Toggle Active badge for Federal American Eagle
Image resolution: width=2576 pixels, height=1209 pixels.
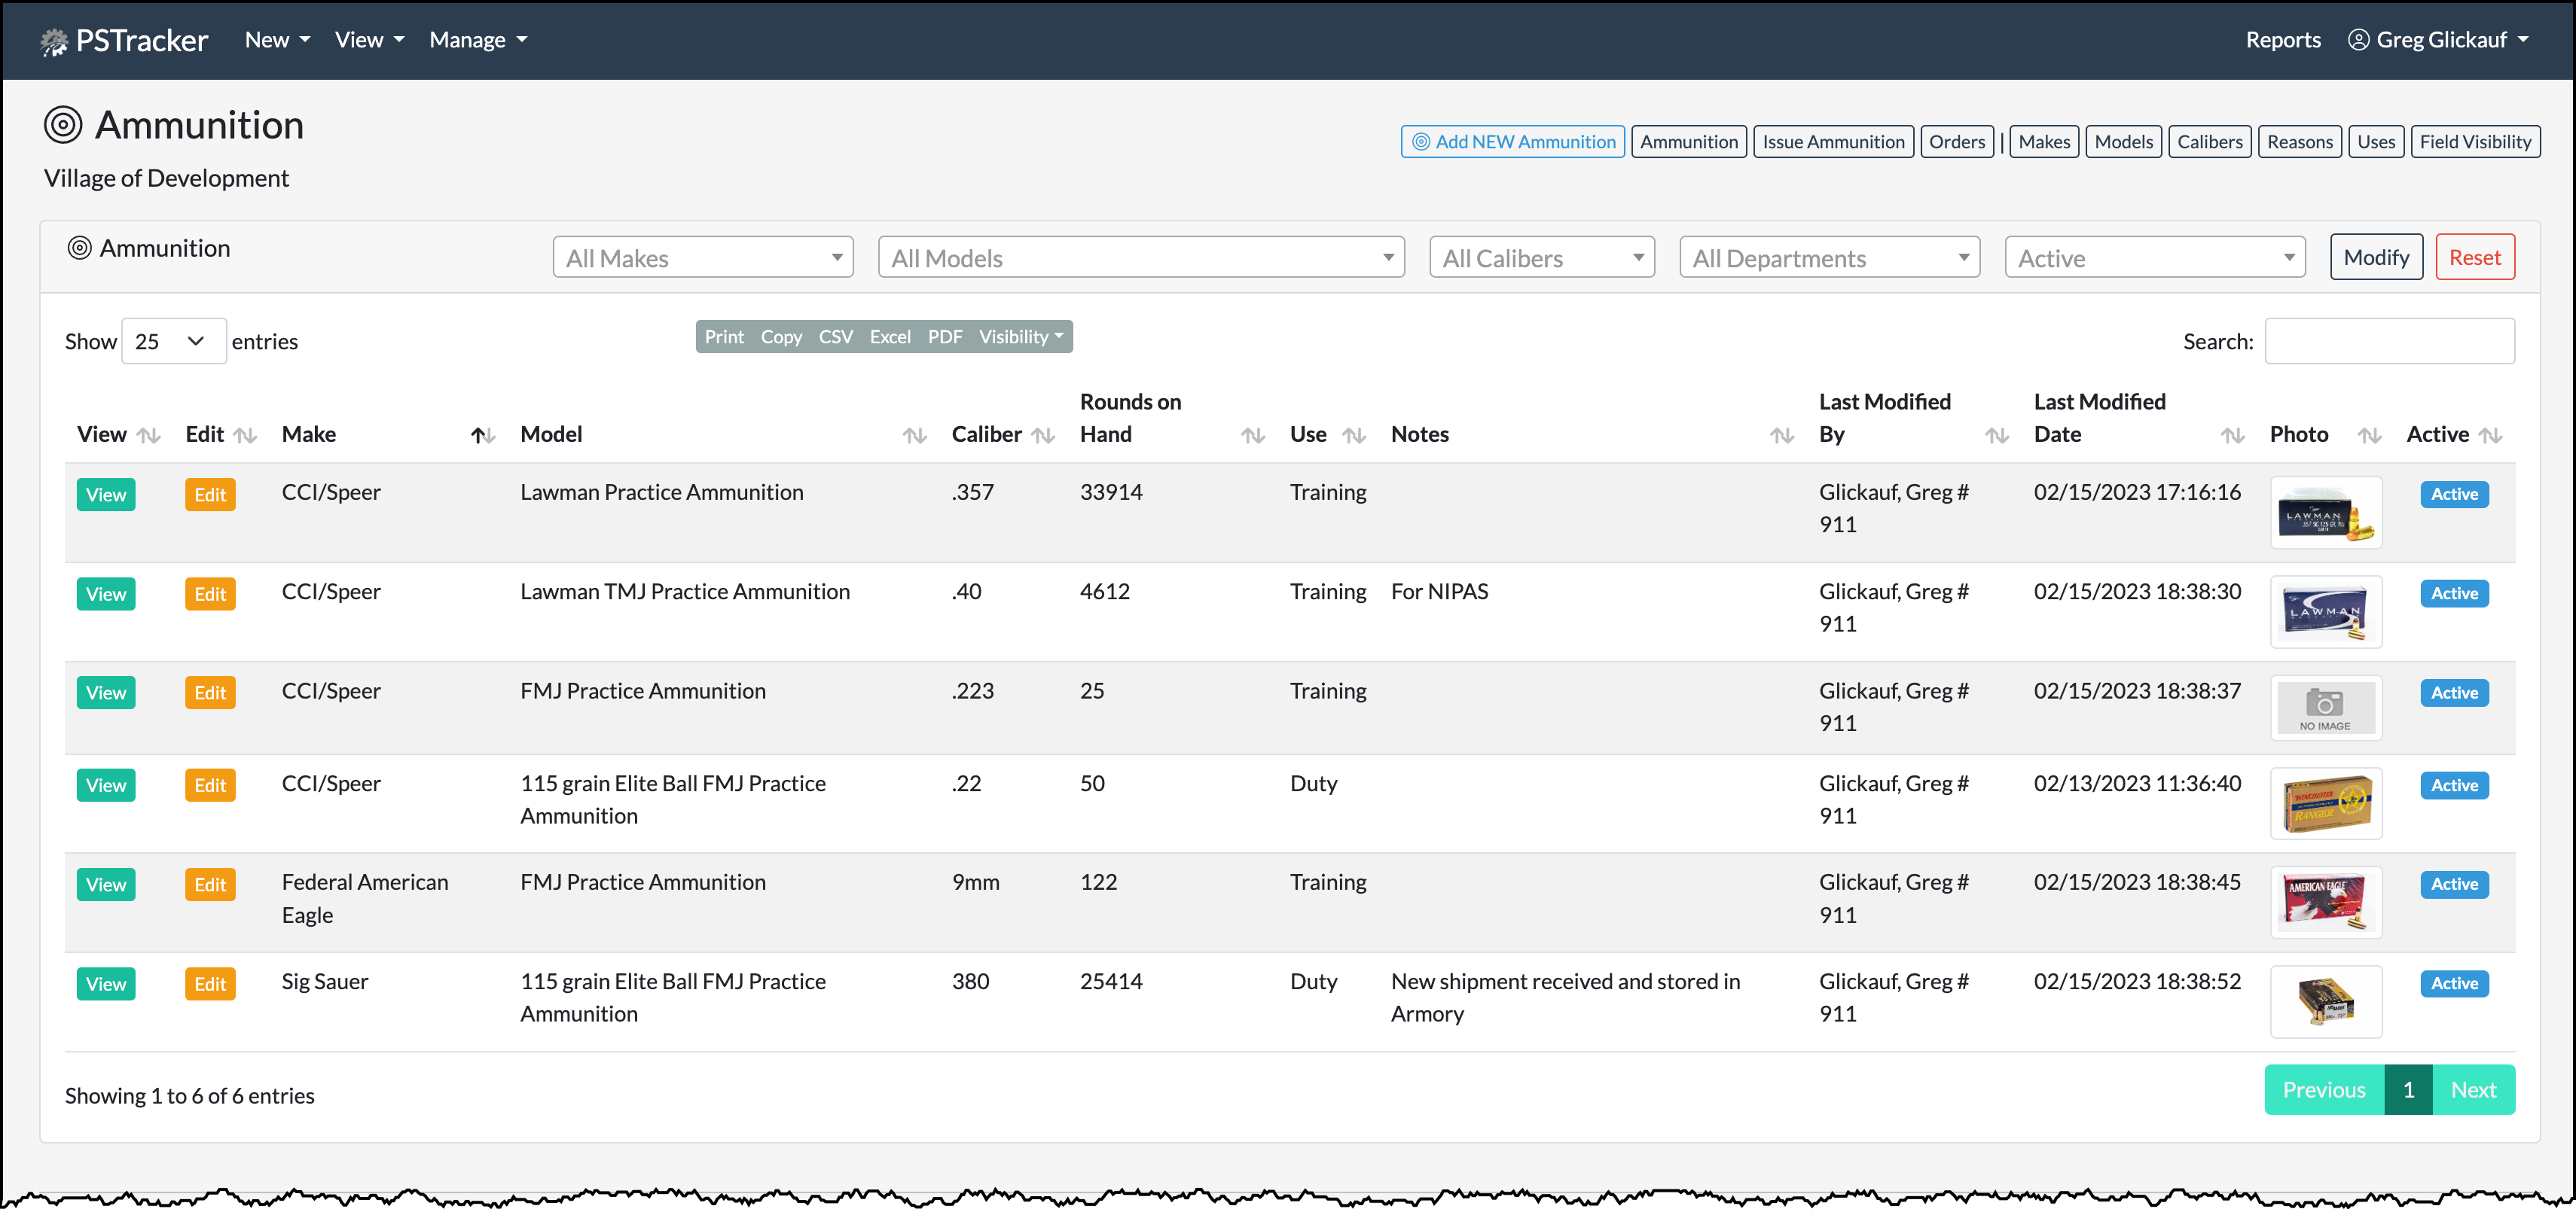(x=2453, y=885)
